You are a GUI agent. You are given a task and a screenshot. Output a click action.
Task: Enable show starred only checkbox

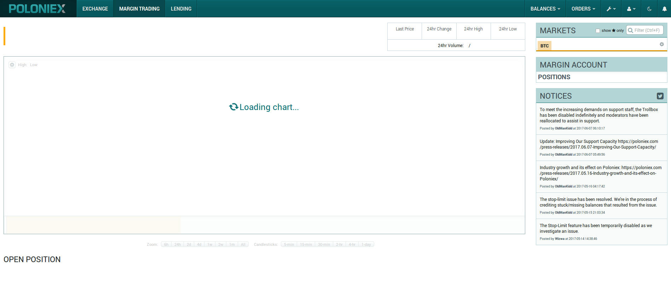point(598,31)
